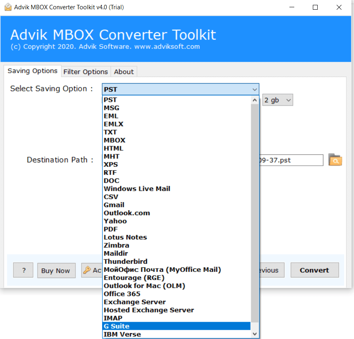354x339 pixels.
Task: Choose HTML from the list
Action: [176, 148]
